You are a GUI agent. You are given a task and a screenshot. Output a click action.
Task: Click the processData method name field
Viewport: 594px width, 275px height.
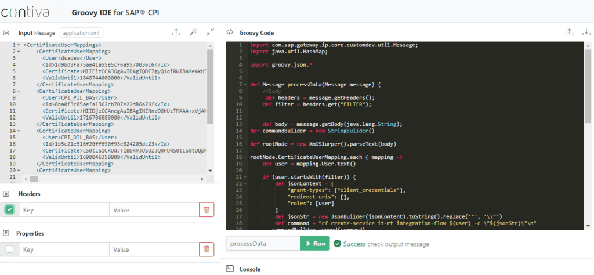[x=263, y=243]
